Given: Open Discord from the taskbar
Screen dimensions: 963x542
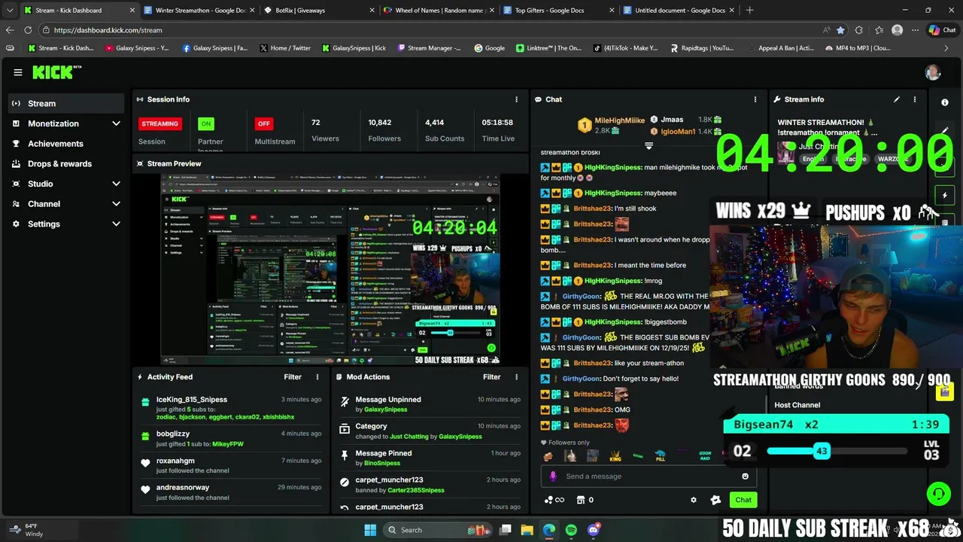Looking at the screenshot, I should coord(594,530).
